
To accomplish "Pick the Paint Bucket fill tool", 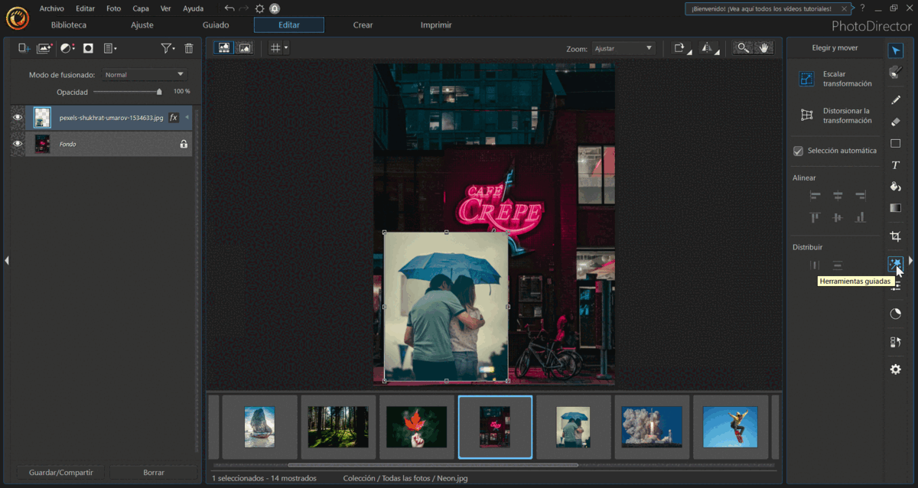I will (895, 187).
